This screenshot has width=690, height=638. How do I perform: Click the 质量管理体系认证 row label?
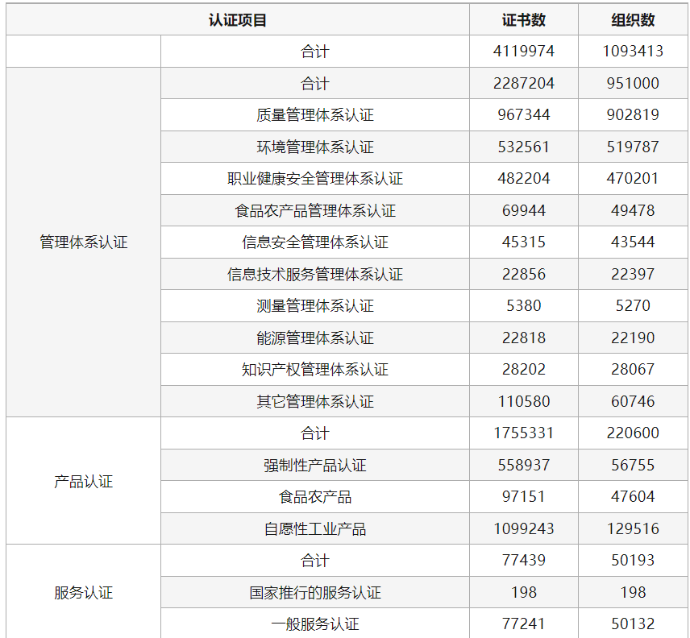pyautogui.click(x=315, y=115)
